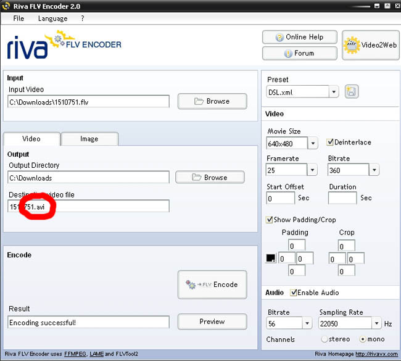The image size is (401, 361).
Task: Click the right Padding value field
Action: (305, 258)
